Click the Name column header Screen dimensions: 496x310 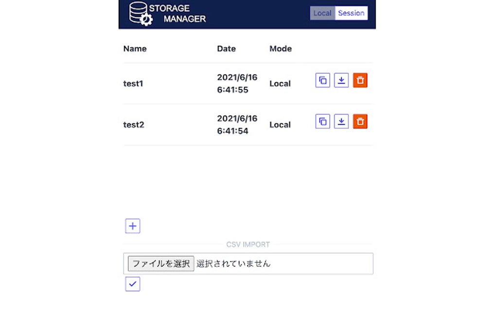pyautogui.click(x=135, y=49)
